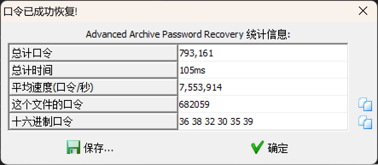Copy the recovered file password 682059
This screenshot has width=378, height=165.
(x=365, y=104)
